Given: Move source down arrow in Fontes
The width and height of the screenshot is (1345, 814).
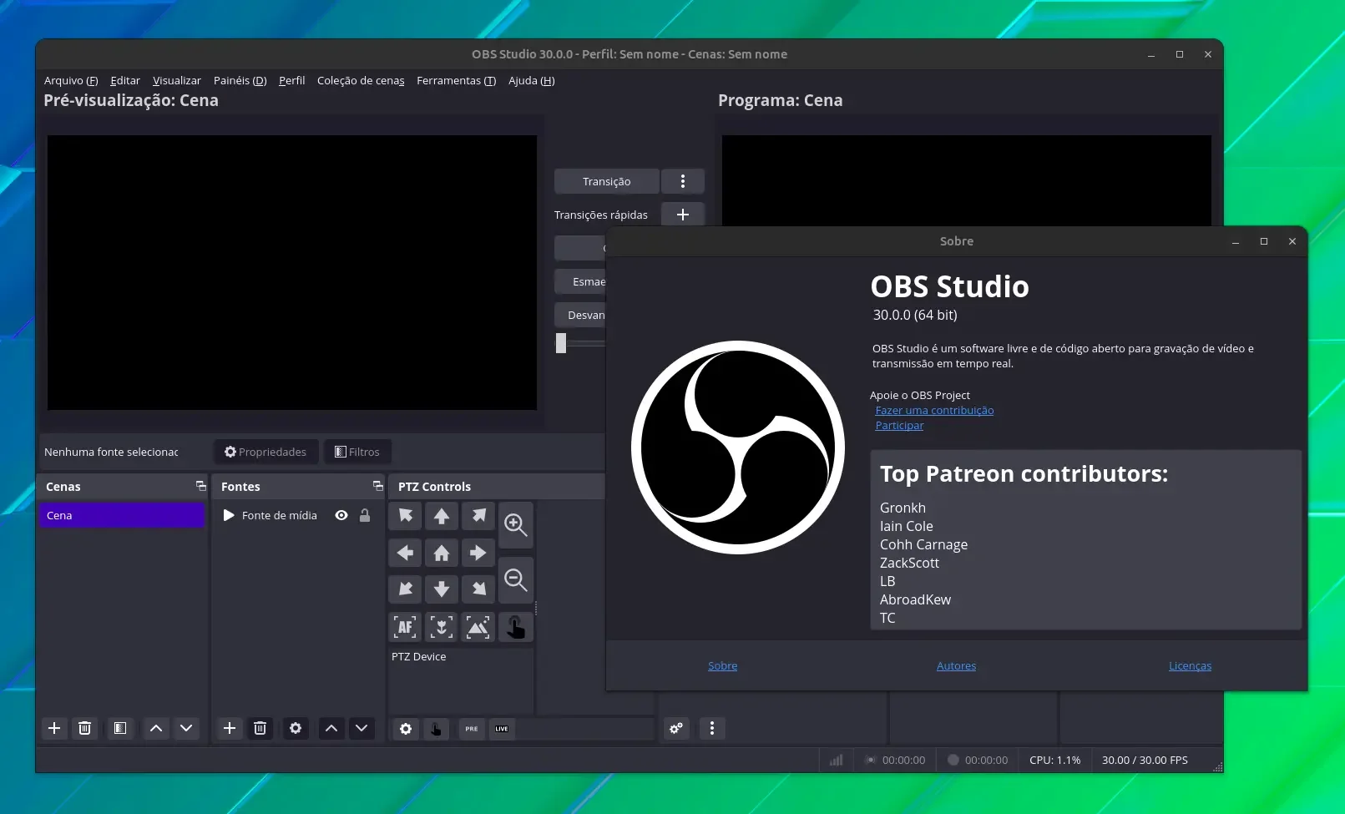Looking at the screenshot, I should click(362, 728).
